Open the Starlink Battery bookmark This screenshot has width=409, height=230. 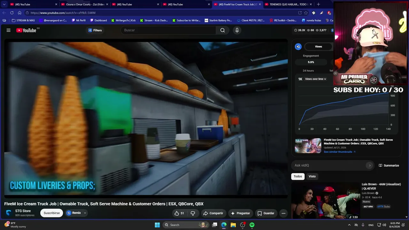[218, 20]
